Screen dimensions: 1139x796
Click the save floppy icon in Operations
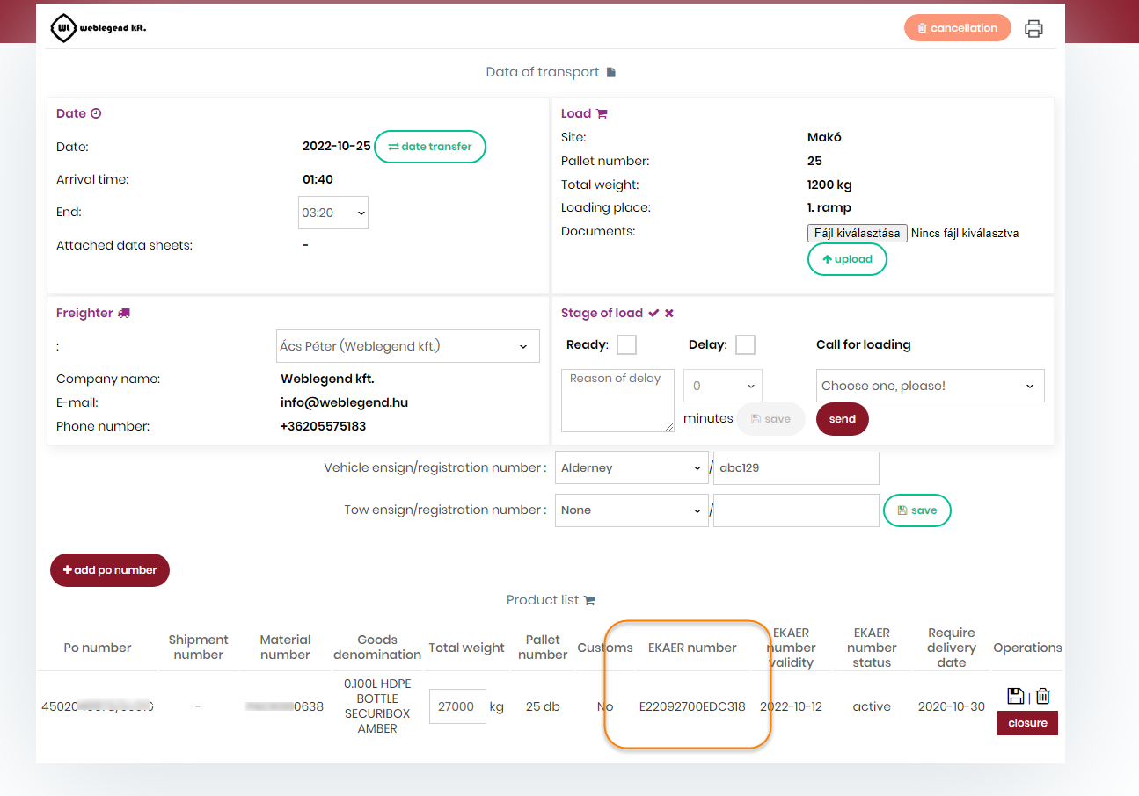click(1015, 696)
